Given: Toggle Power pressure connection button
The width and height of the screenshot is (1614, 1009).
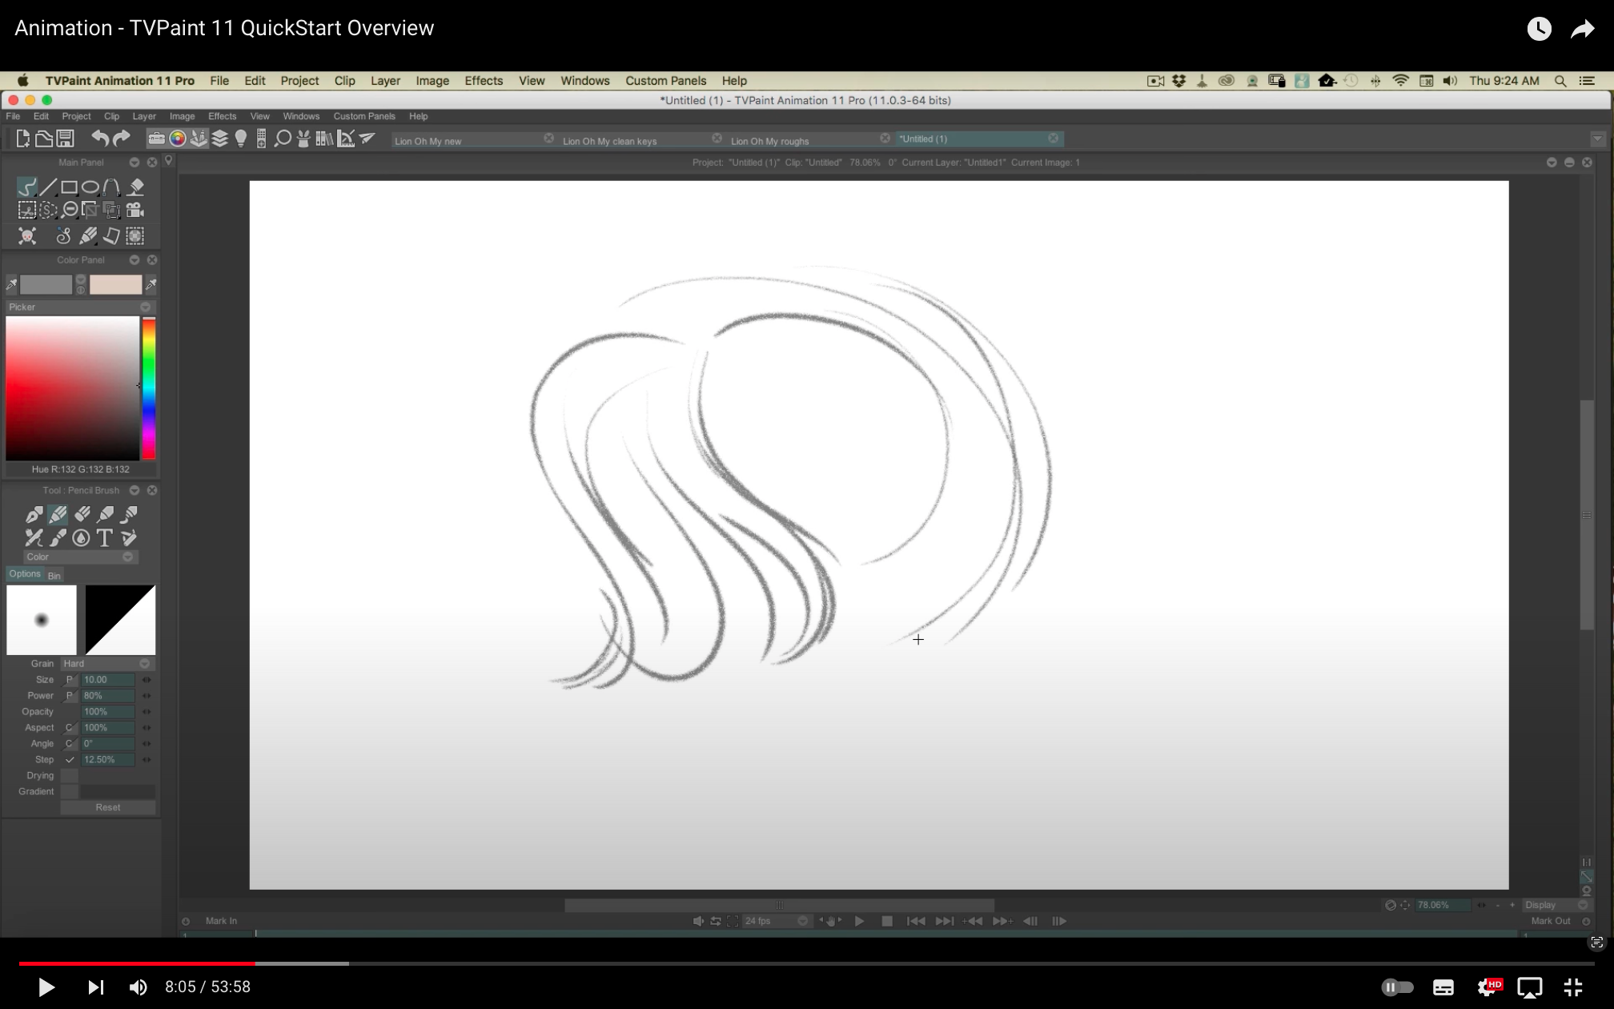Looking at the screenshot, I should tap(70, 695).
